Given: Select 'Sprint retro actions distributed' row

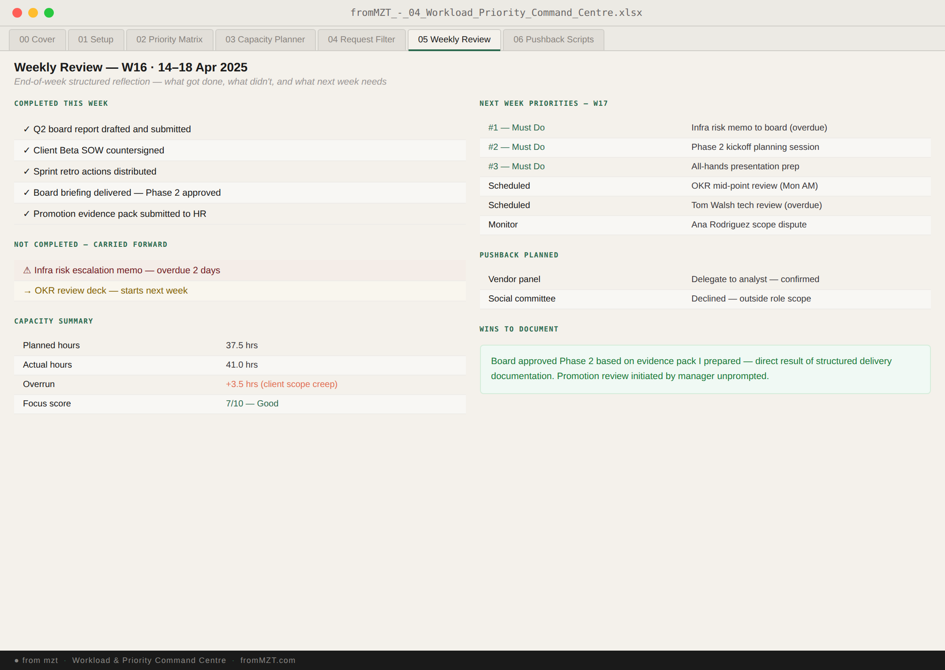Looking at the screenshot, I should click(x=240, y=171).
